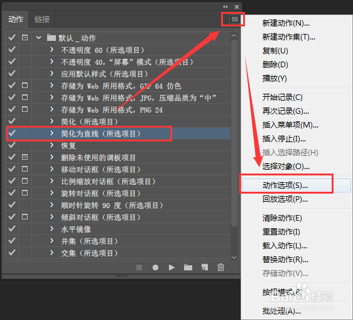Switch to the 动作 tab
Screen dimensions: 353x320
pyautogui.click(x=16, y=19)
